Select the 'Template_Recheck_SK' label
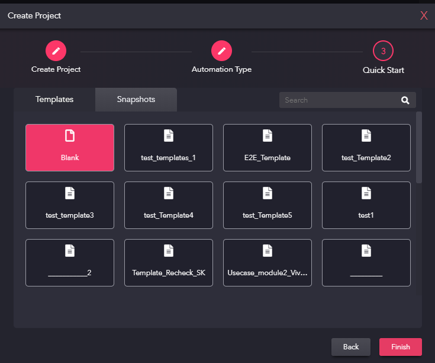This screenshot has height=363, width=435. (x=169, y=273)
